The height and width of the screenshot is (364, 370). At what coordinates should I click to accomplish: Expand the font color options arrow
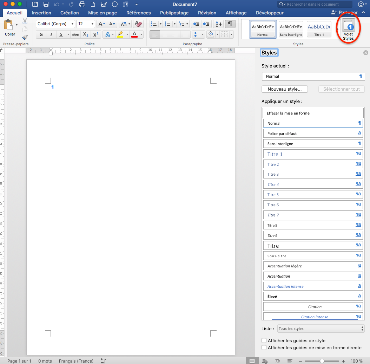[x=141, y=34]
